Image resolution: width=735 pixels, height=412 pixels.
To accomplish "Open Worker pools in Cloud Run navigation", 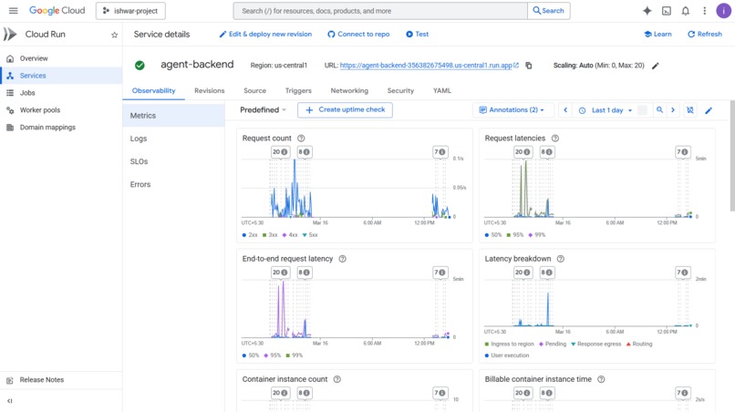I will pos(61,110).
